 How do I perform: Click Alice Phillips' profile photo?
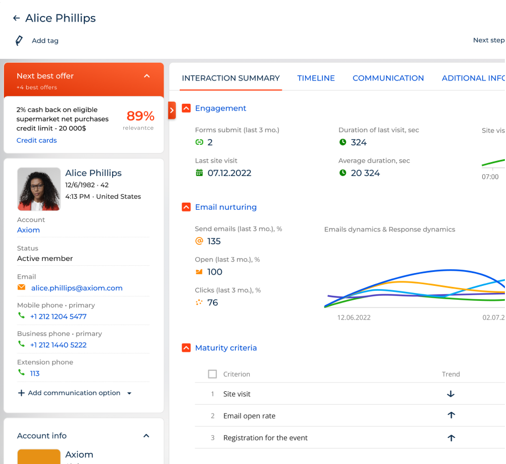[x=38, y=188]
